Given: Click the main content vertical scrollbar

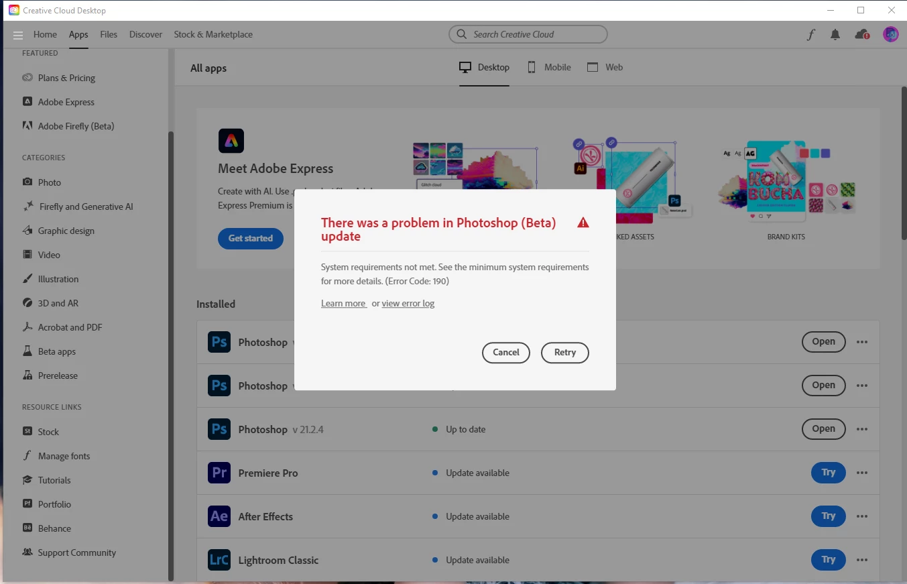Looking at the screenshot, I should pos(904,164).
